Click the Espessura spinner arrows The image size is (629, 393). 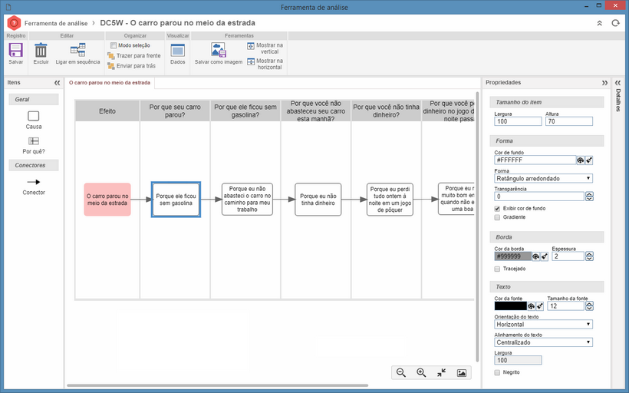coord(589,256)
